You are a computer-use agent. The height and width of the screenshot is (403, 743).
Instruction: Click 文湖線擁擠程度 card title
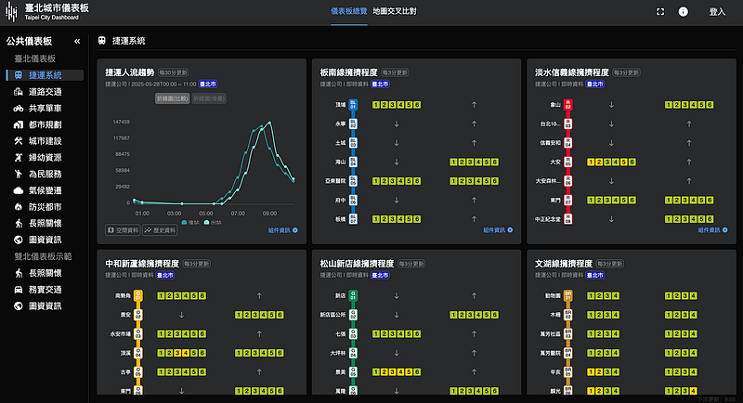564,264
